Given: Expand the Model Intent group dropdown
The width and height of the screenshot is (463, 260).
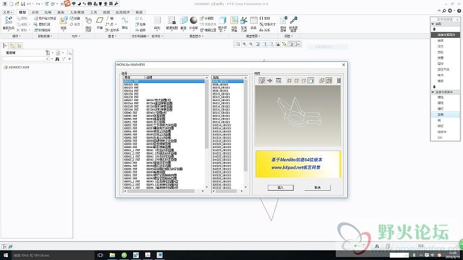Looking at the screenshot, I should point(253,36).
